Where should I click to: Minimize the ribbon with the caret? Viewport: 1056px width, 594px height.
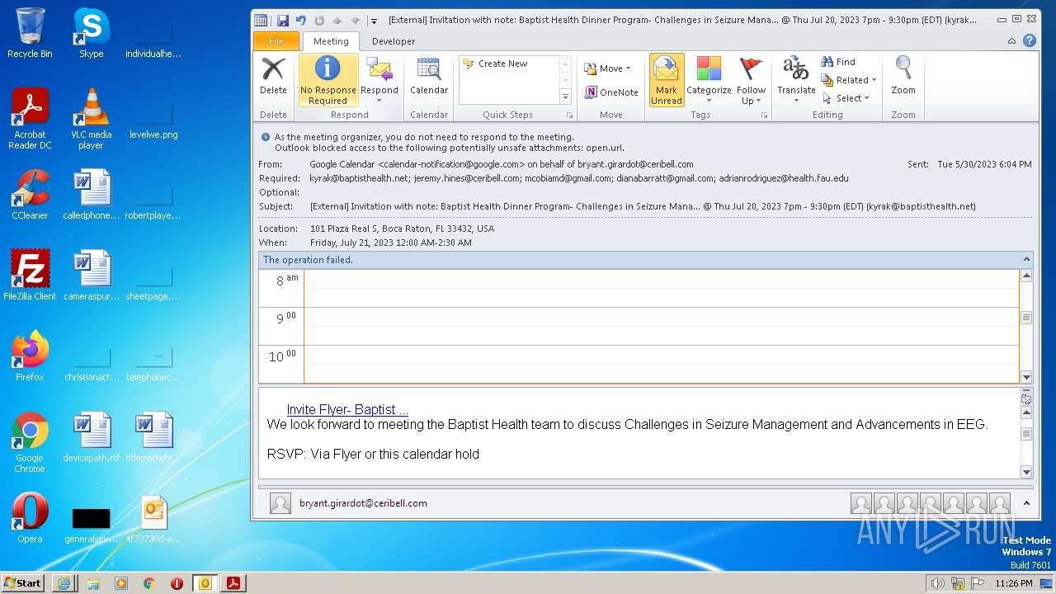pos(1012,41)
